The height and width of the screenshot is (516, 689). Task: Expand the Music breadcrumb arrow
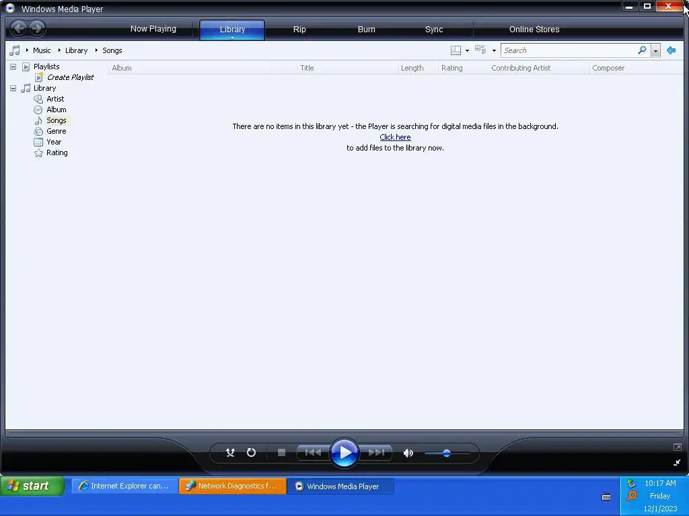[27, 50]
